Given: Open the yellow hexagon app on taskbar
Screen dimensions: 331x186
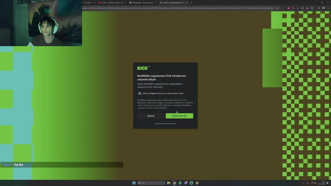Looking at the screenshot, I should pos(197,183).
